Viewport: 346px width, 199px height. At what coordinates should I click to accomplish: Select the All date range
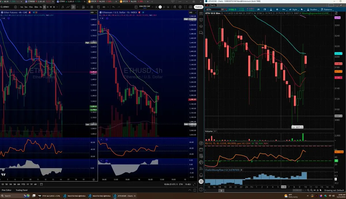[35, 184]
